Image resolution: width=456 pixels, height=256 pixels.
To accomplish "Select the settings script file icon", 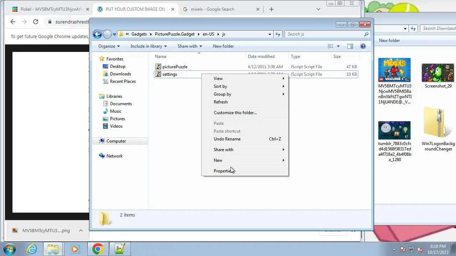I will (158, 74).
